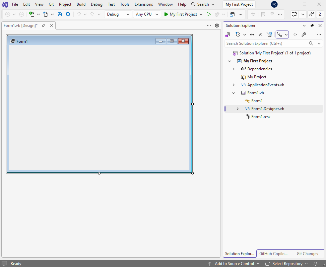The image size is (326, 267).
Task: Click Add to Source Control
Action: (234, 263)
